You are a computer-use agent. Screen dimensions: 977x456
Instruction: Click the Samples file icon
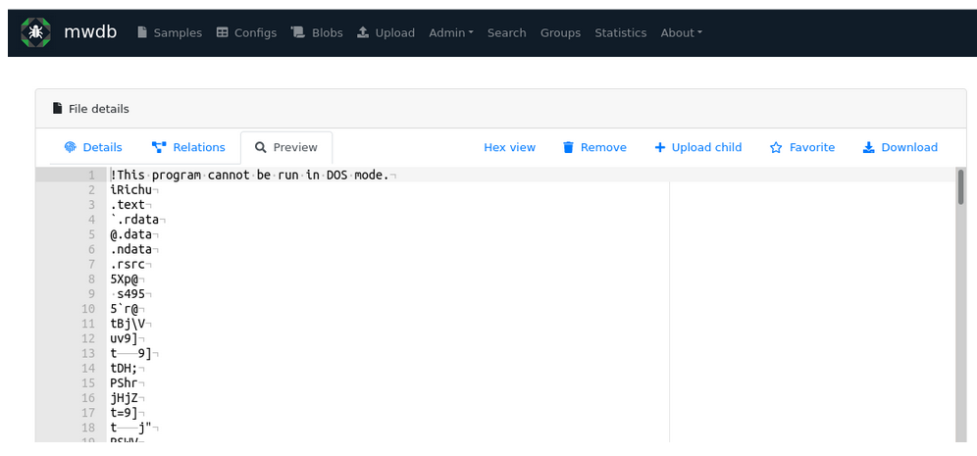tap(142, 32)
